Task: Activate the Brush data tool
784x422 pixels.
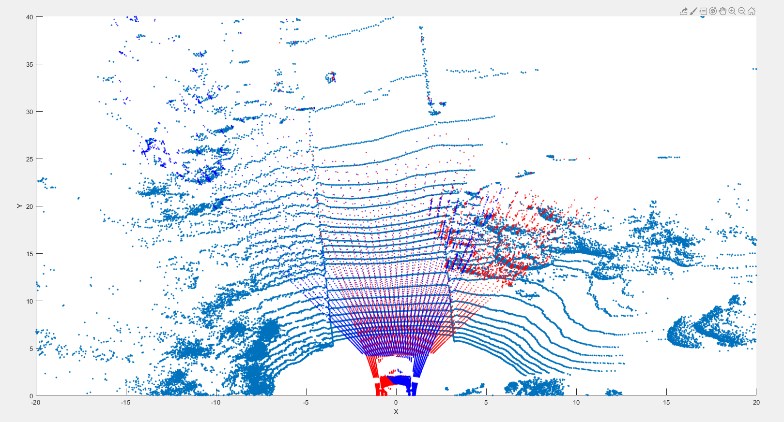Action: (x=693, y=11)
